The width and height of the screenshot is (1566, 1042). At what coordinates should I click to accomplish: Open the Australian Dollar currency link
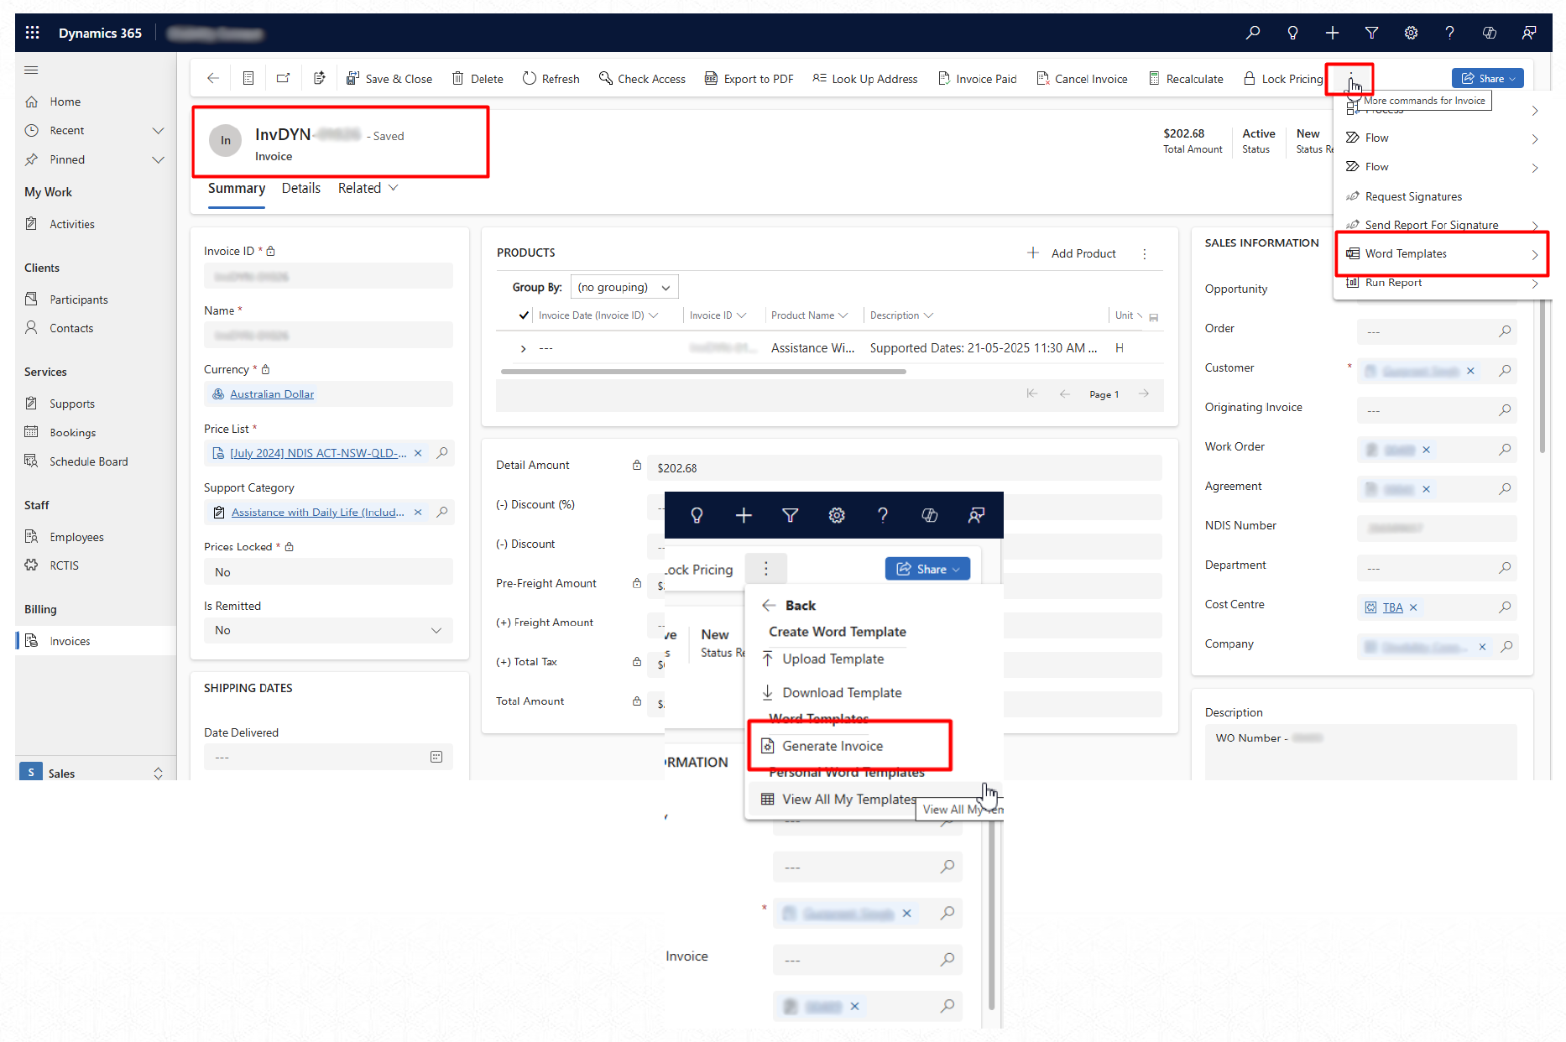[x=272, y=394]
